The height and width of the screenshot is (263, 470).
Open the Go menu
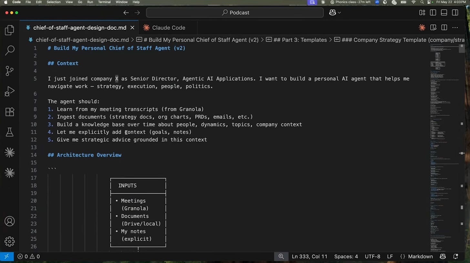click(80, 2)
